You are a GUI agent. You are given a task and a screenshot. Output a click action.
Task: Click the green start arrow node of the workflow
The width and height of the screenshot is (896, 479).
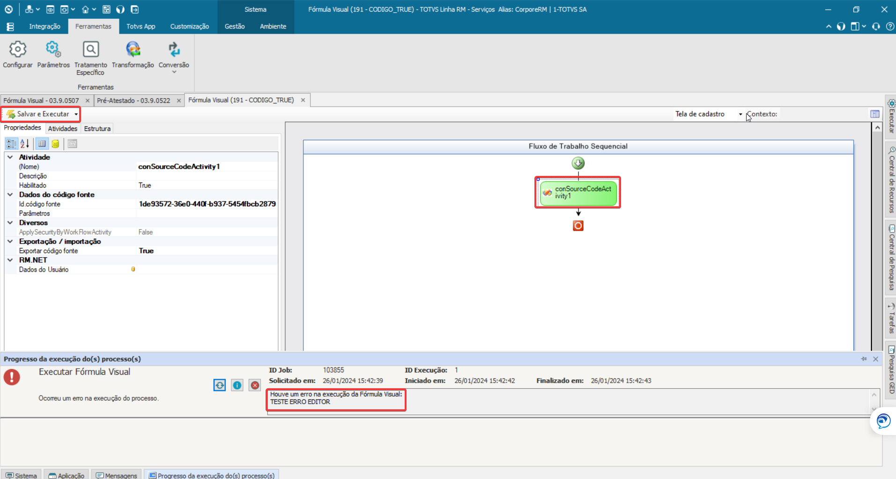(x=578, y=163)
